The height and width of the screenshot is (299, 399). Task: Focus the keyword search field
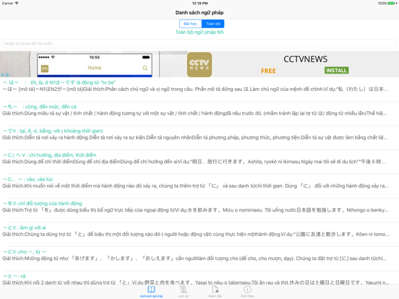(199, 43)
